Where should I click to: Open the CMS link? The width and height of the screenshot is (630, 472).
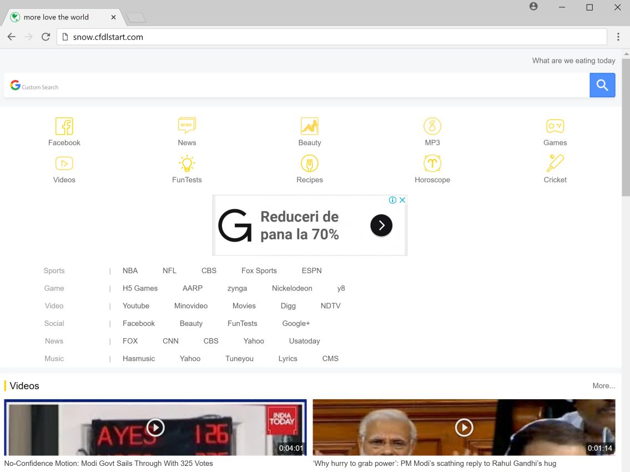[x=330, y=359]
